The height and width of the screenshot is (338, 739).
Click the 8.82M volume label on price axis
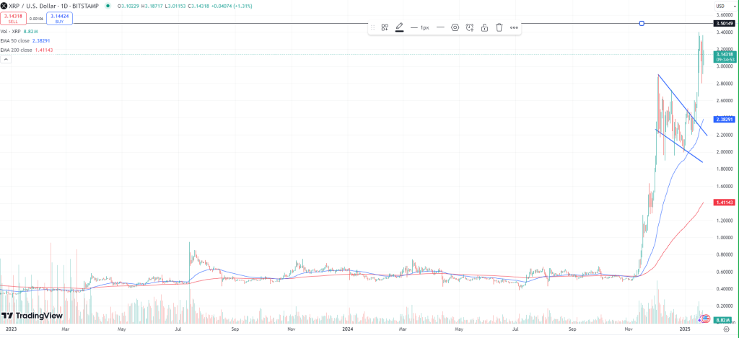coord(724,320)
